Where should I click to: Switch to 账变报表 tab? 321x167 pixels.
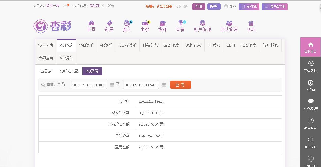(x=249, y=45)
